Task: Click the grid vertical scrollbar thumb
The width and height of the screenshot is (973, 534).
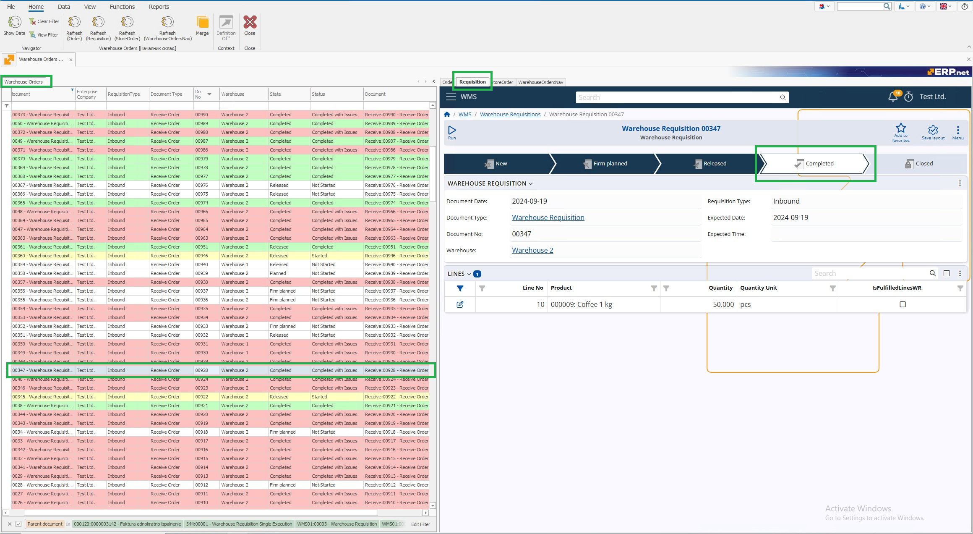Action: coord(433,173)
